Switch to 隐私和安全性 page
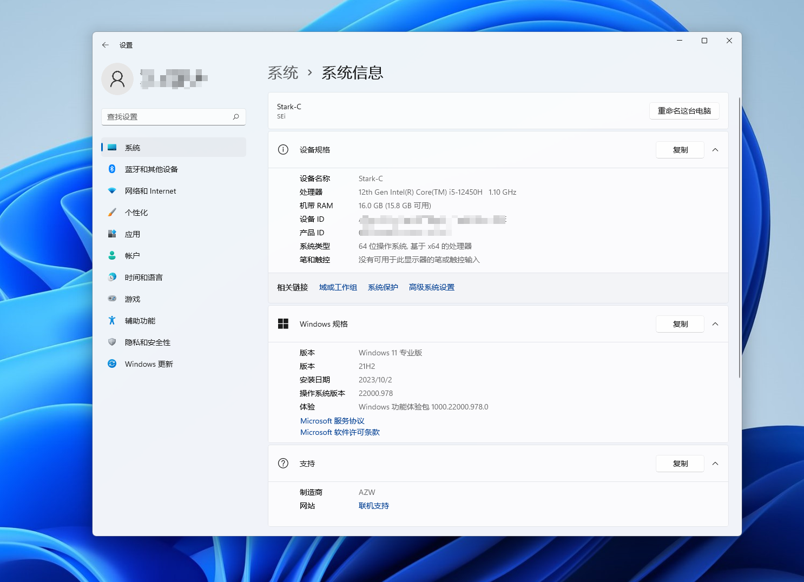 pos(174,342)
